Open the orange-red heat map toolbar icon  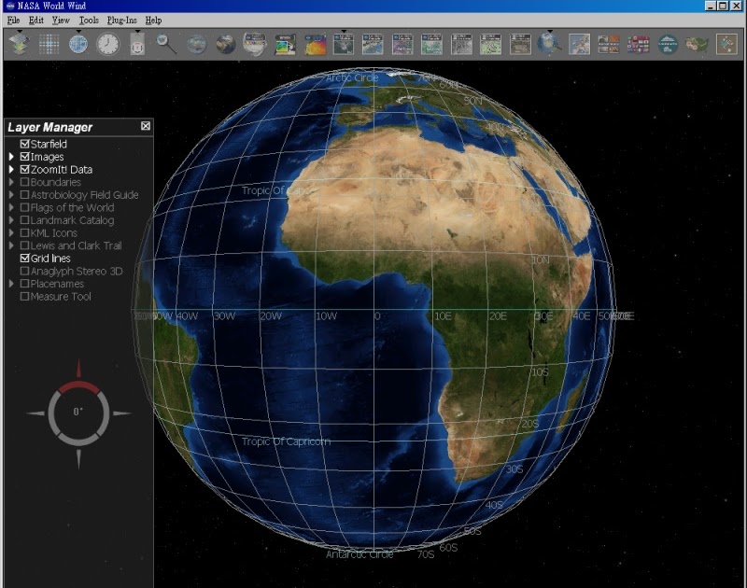[315, 44]
